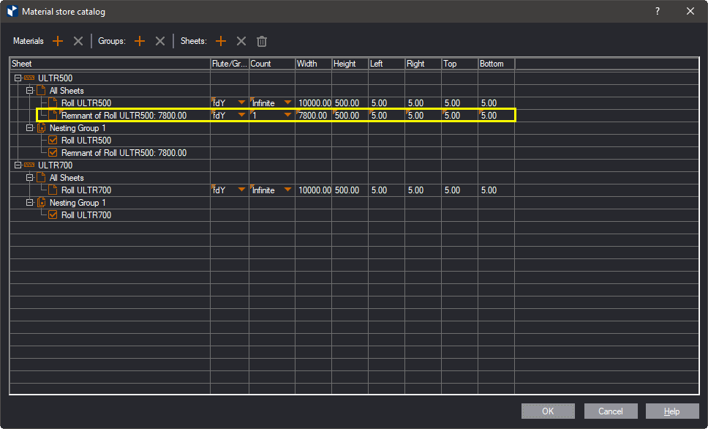Screen dimensions: 708x429
Task: Add a new group with plus icon
Action: (x=140, y=42)
